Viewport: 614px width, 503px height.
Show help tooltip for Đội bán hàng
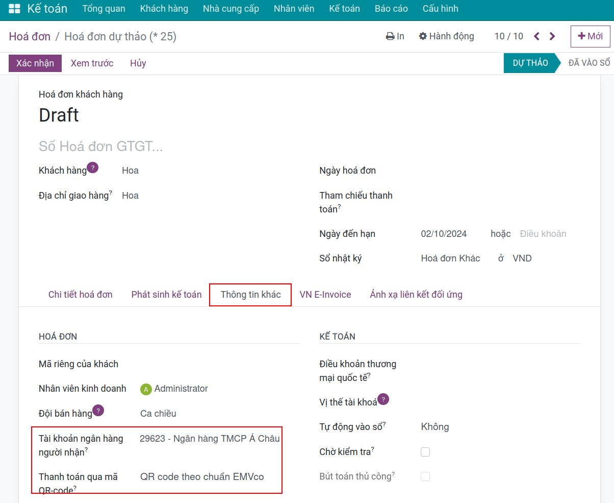(98, 410)
